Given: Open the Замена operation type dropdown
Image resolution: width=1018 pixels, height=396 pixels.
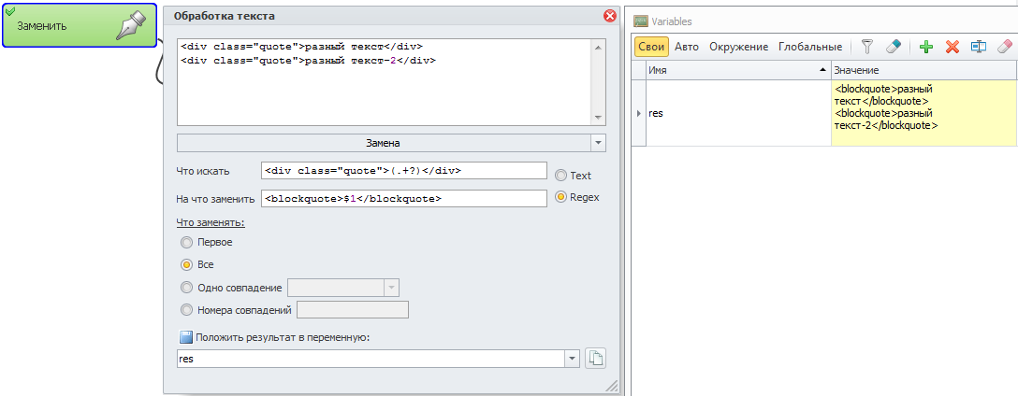Looking at the screenshot, I should pyautogui.click(x=598, y=143).
